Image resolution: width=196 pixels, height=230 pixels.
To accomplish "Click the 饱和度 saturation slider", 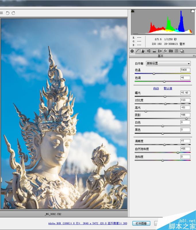I will pyautogui.click(x=163, y=160).
